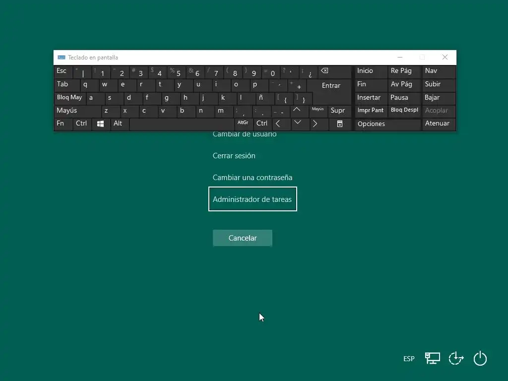Click the Cancelar button
The image size is (508, 381).
[242, 238]
